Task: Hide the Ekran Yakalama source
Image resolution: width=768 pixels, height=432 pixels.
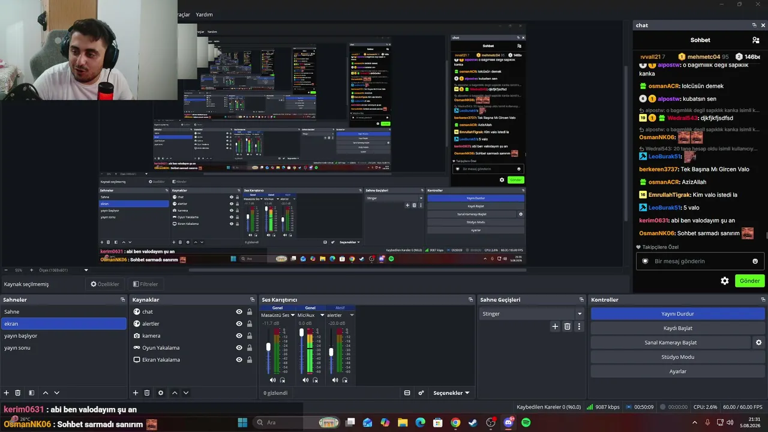Action: coord(239,360)
